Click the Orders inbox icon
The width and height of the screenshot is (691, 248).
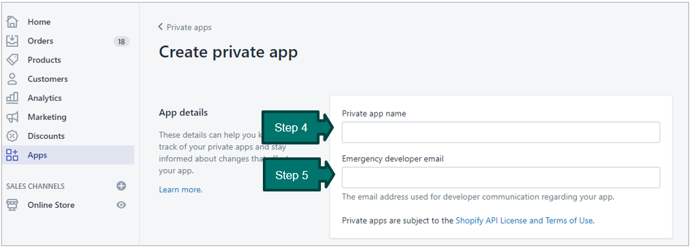(12, 41)
